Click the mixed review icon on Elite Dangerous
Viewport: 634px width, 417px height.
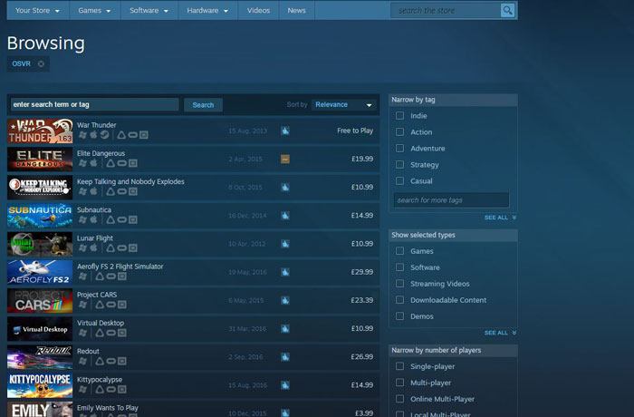click(285, 160)
